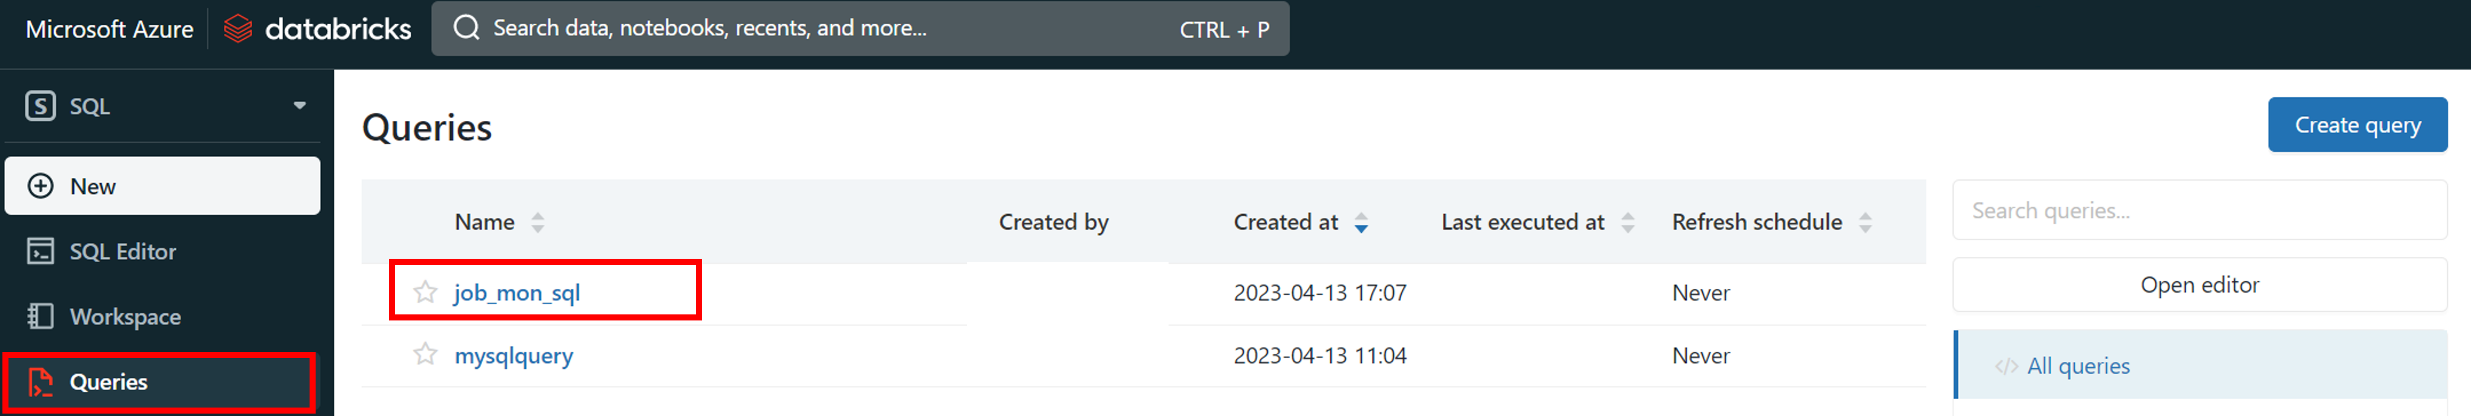The image size is (2471, 416).
Task: Open the mysqlquery query link
Action: 513,356
